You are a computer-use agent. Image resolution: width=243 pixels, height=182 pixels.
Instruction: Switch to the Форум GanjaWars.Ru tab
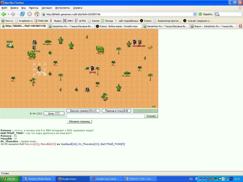(x=213, y=26)
